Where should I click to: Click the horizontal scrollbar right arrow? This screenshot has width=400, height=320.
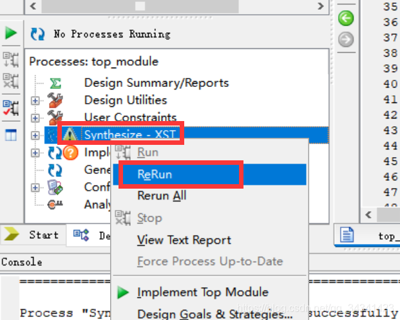(321, 6)
